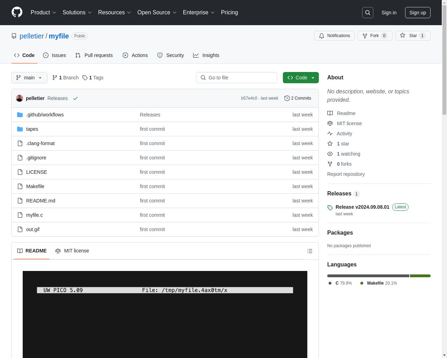
Task: Switch to the Issues tab
Action: (x=54, y=55)
